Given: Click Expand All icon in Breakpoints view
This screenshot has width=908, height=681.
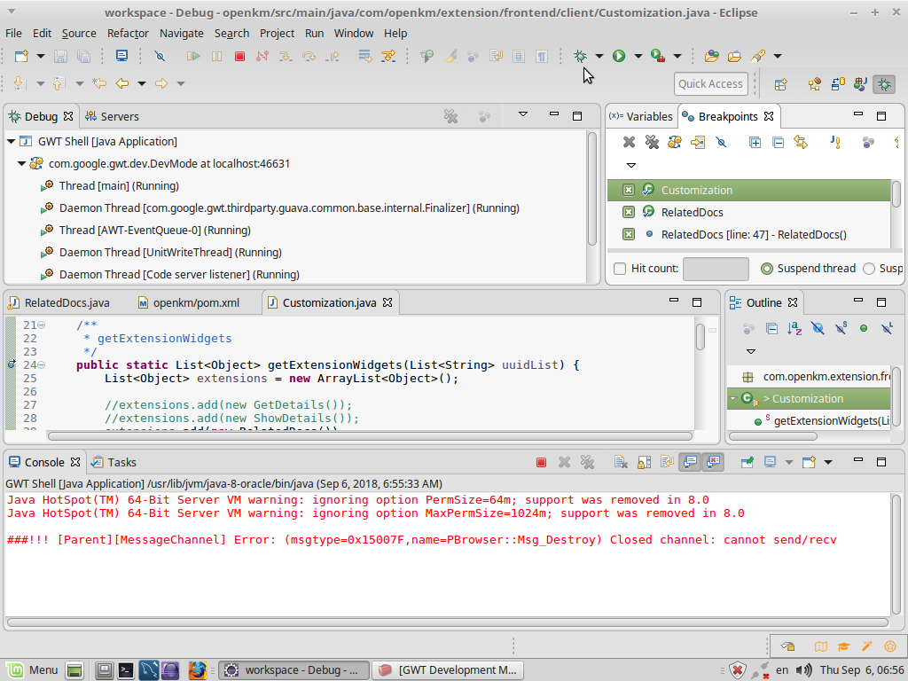Looking at the screenshot, I should [x=755, y=142].
